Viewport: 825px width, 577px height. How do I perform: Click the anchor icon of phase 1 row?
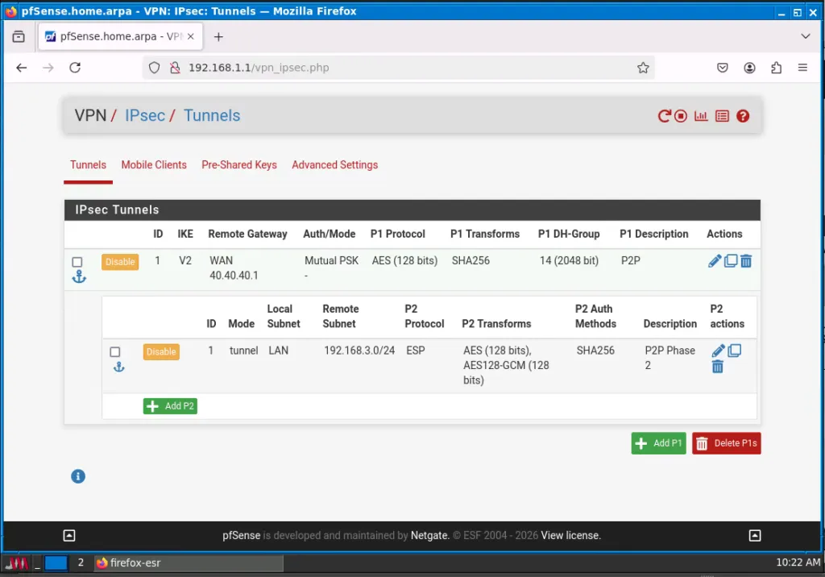pyautogui.click(x=79, y=276)
